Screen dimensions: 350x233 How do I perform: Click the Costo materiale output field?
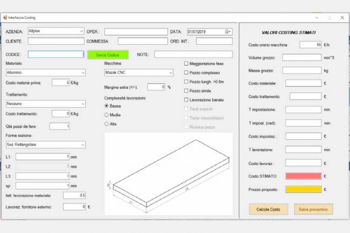pos(303,83)
